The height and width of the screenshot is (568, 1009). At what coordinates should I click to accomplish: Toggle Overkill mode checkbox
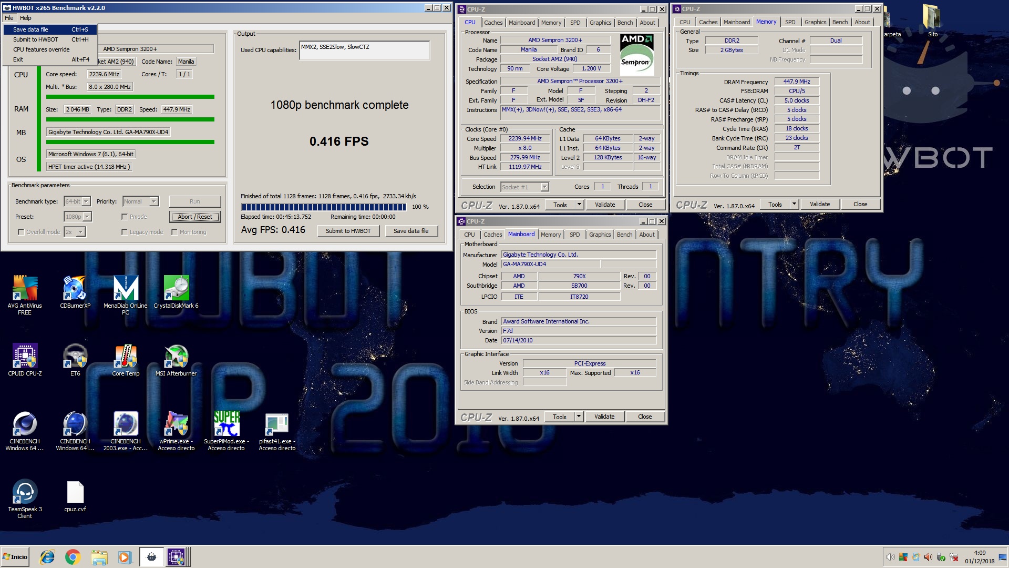pyautogui.click(x=21, y=232)
